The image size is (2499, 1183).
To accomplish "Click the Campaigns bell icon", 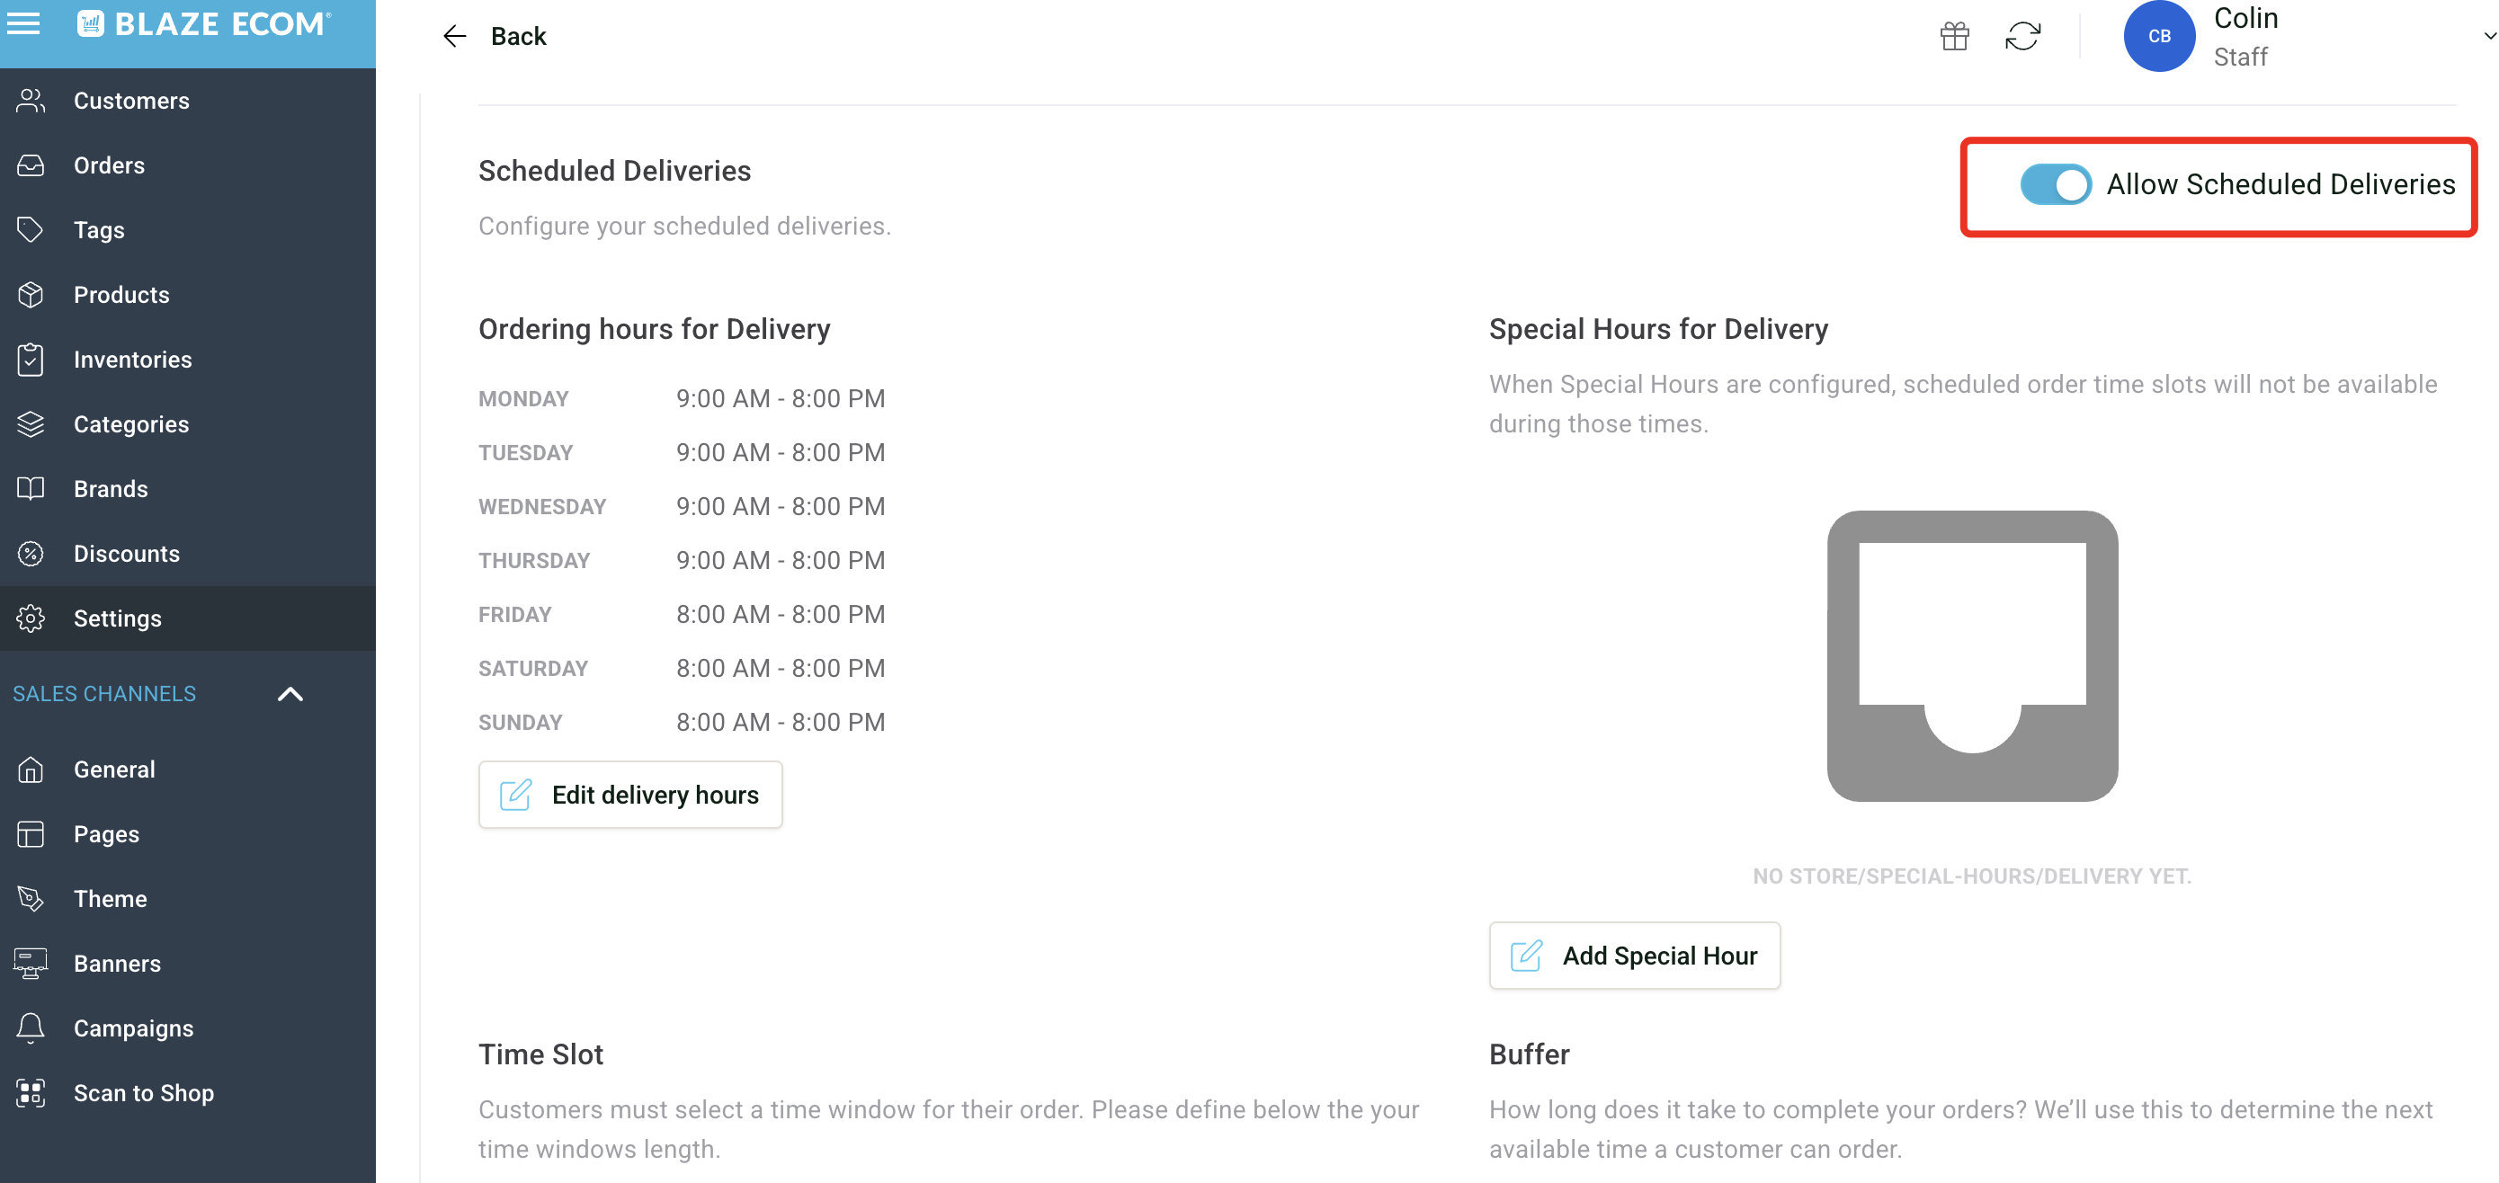I will click(x=31, y=1027).
